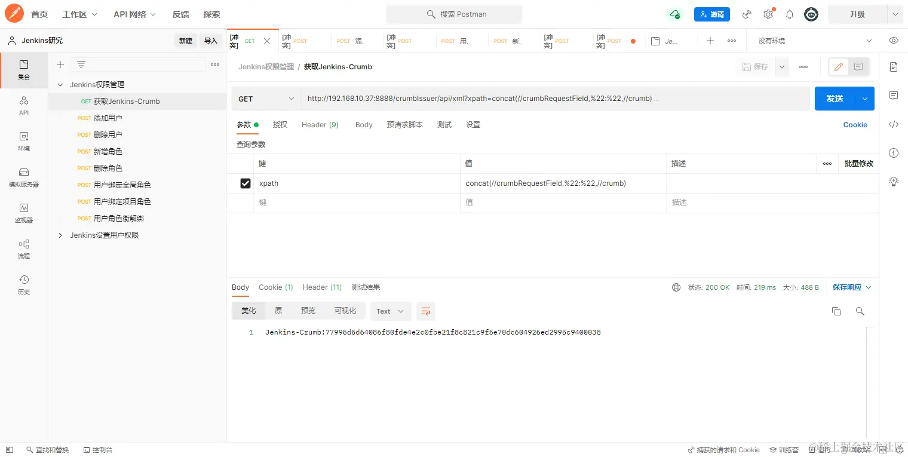Open the Text response format dropdown

pyautogui.click(x=391, y=311)
